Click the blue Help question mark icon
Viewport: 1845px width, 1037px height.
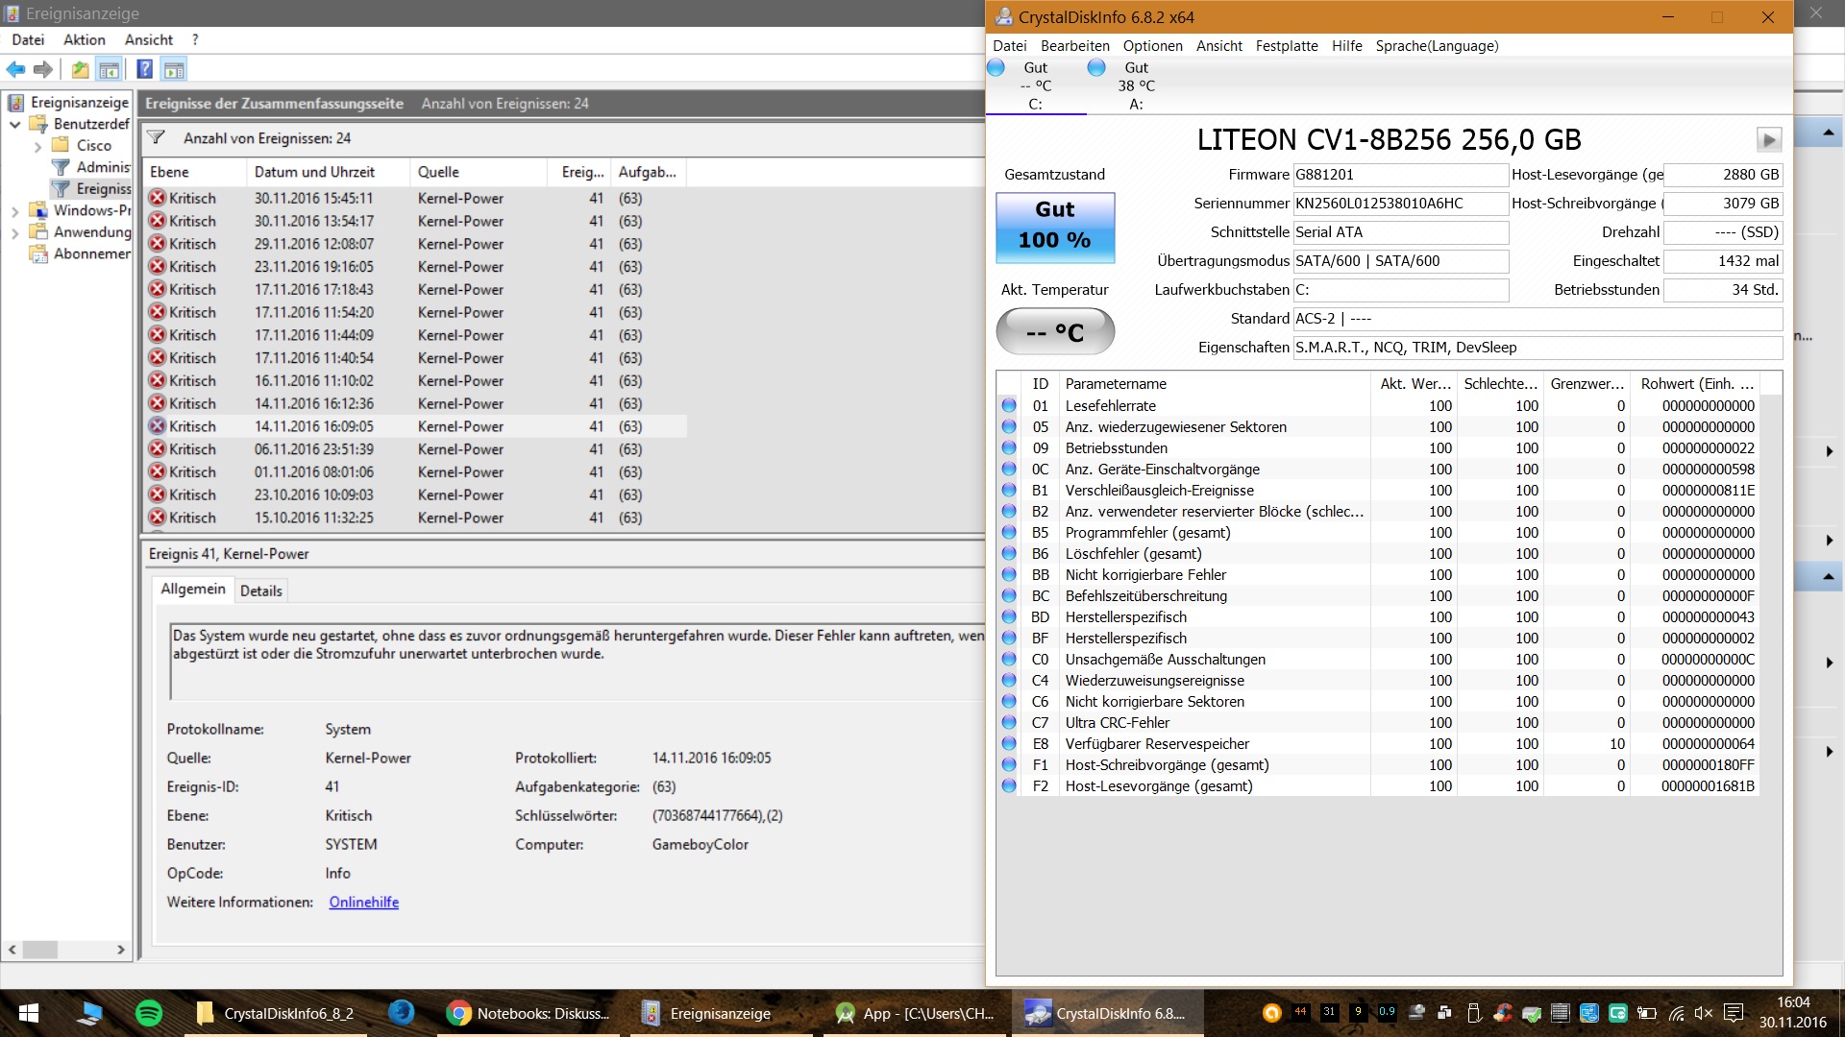[x=144, y=69]
